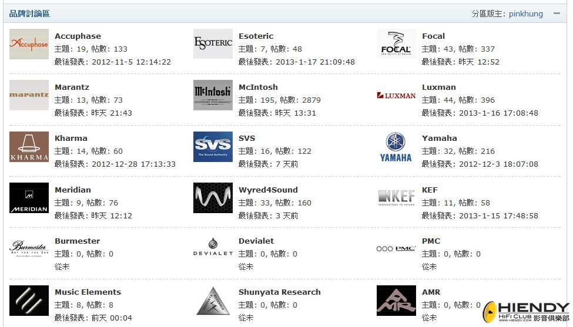Viewport: 573px width, 327px height.
Task: View Accuphase last post 2012-11-5 12:14:22
Action: tap(131, 62)
